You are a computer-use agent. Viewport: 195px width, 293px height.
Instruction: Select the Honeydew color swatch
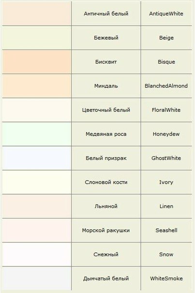(37, 134)
